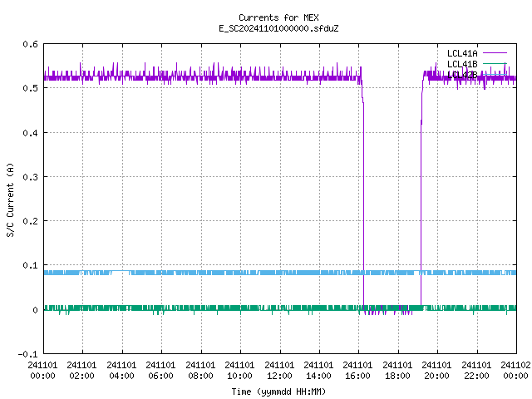Click the x-axis tick 241101 02:00
The width and height of the screenshot is (532, 399).
pos(81,371)
